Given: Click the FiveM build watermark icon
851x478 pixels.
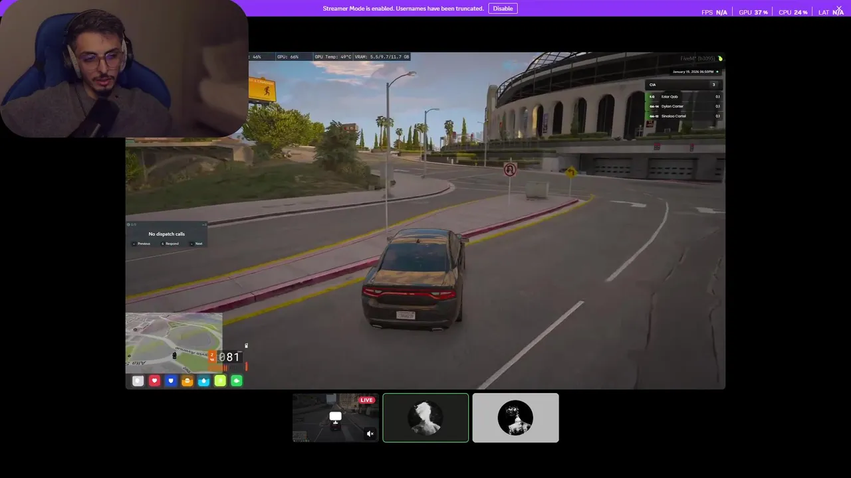Looking at the screenshot, I should pos(720,58).
